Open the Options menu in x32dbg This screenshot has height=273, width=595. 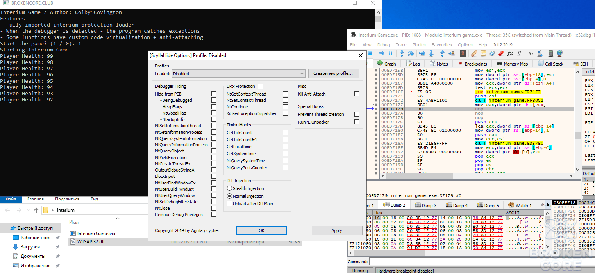click(465, 45)
